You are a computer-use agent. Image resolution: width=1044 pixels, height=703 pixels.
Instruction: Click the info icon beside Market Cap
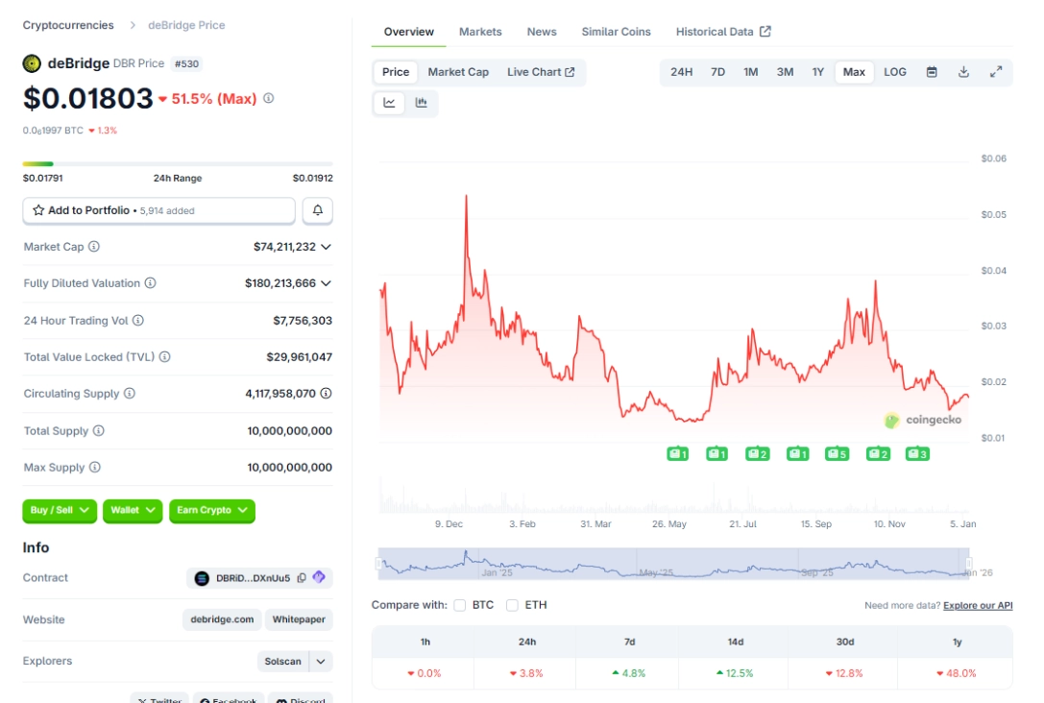click(x=94, y=247)
